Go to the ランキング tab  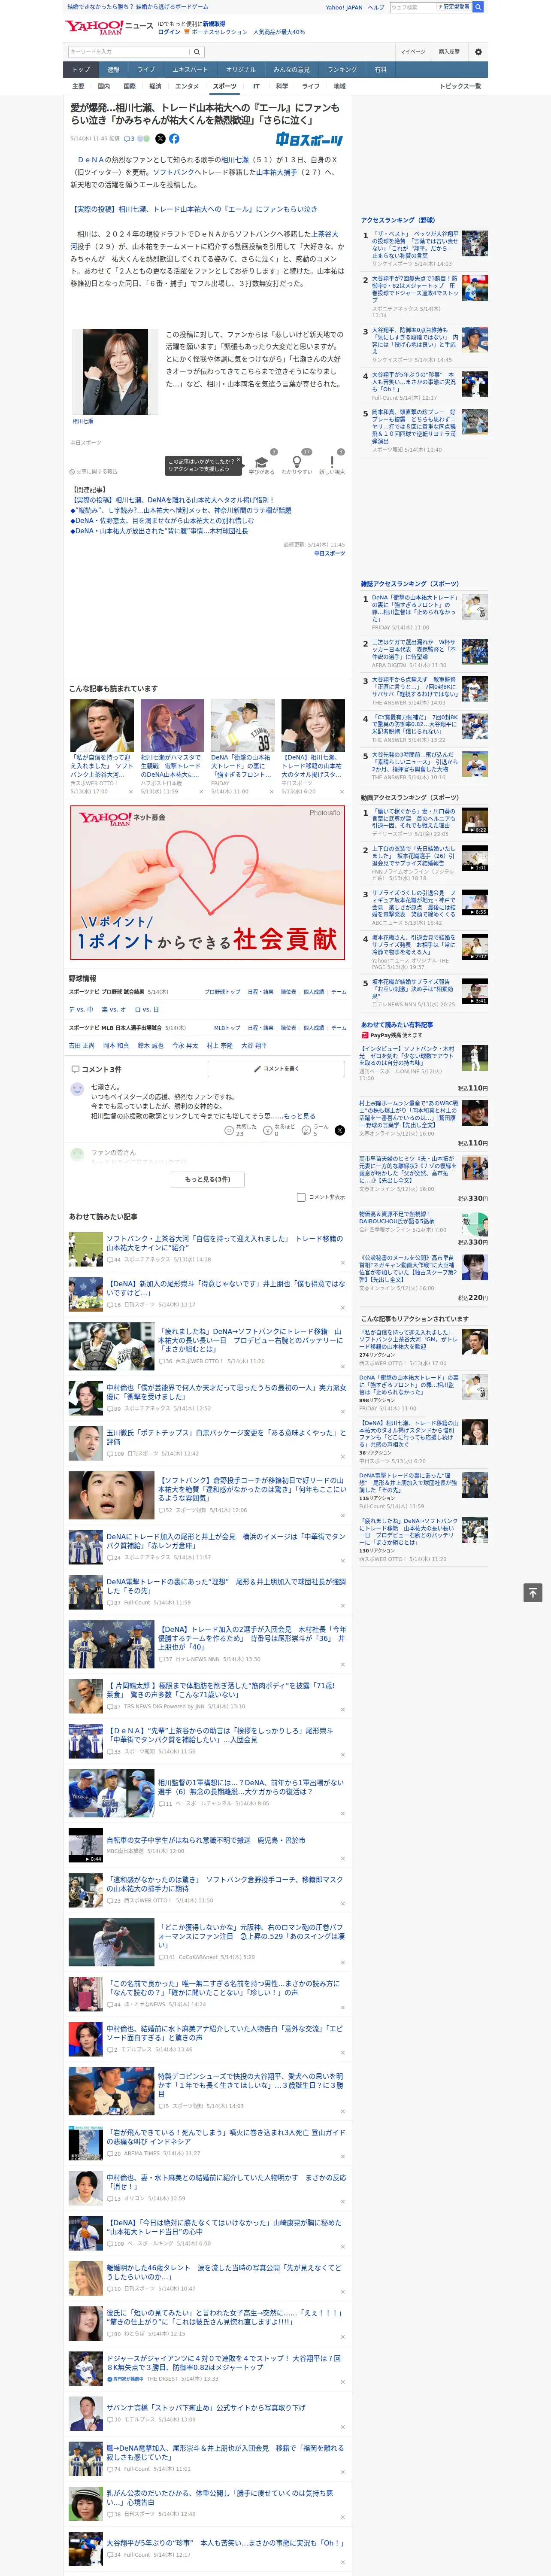[x=342, y=70]
